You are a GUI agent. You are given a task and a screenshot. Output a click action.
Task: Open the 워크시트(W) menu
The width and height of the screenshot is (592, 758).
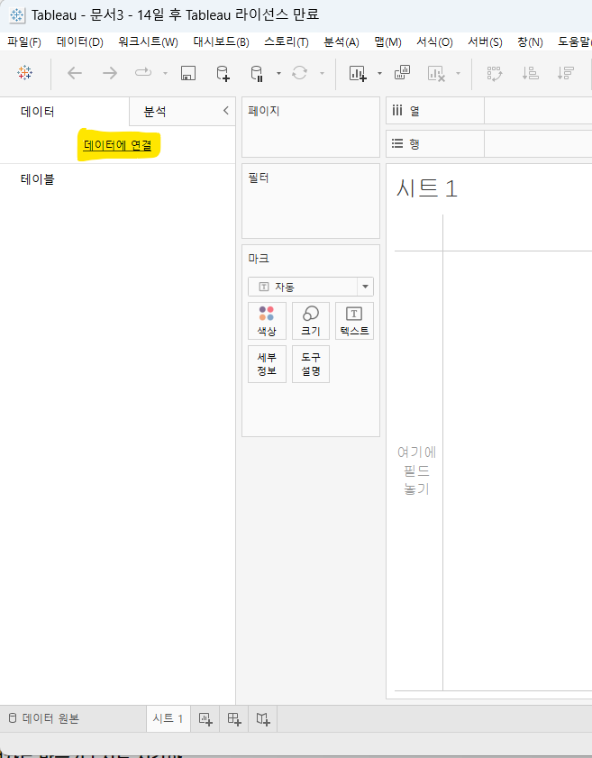click(148, 42)
